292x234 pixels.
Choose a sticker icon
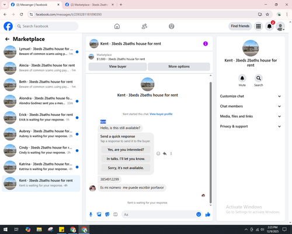107,215
